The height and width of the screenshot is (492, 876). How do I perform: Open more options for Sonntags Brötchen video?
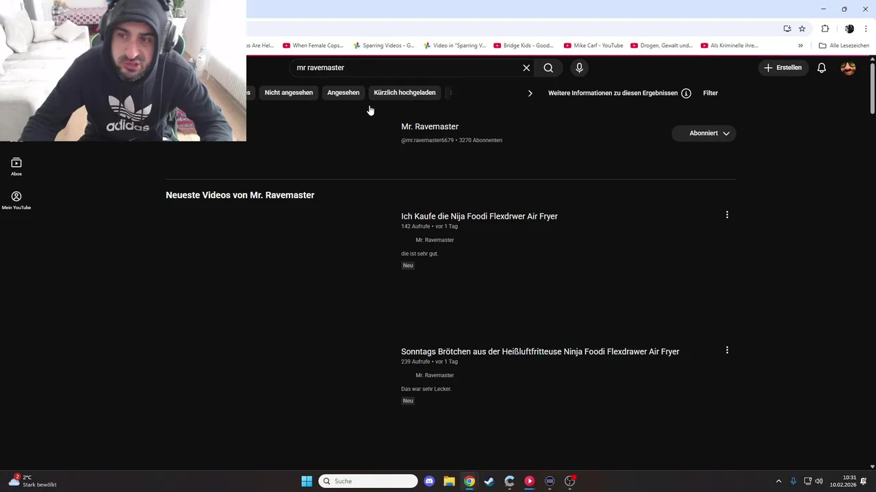(727, 350)
